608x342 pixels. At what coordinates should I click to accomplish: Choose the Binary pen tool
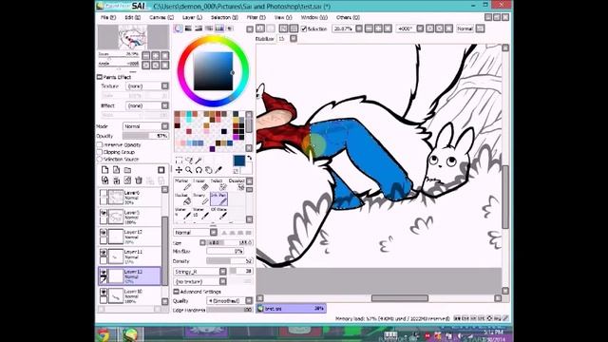(200, 199)
